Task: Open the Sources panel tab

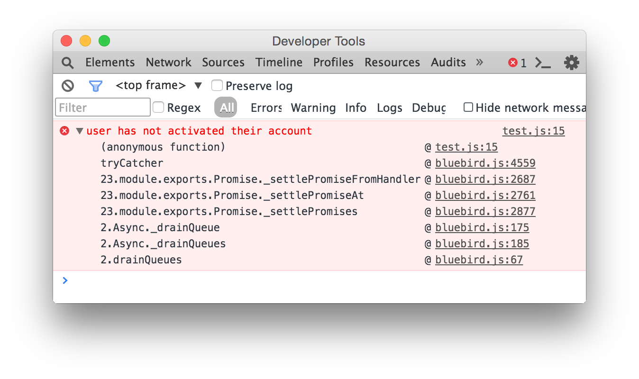Action: coord(223,63)
